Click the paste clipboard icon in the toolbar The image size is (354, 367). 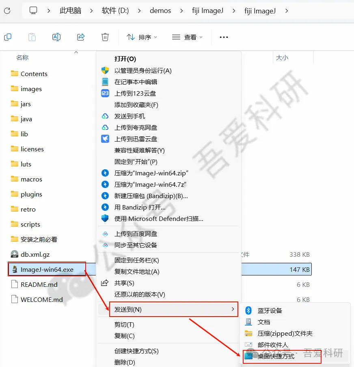pos(32,37)
